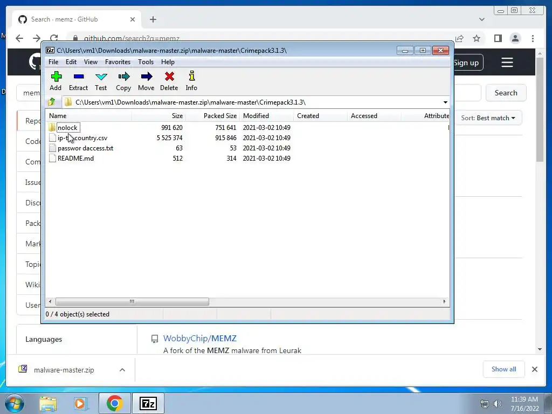Open Chrome tab search chevron
The height and width of the screenshot is (414, 552).
481,19
